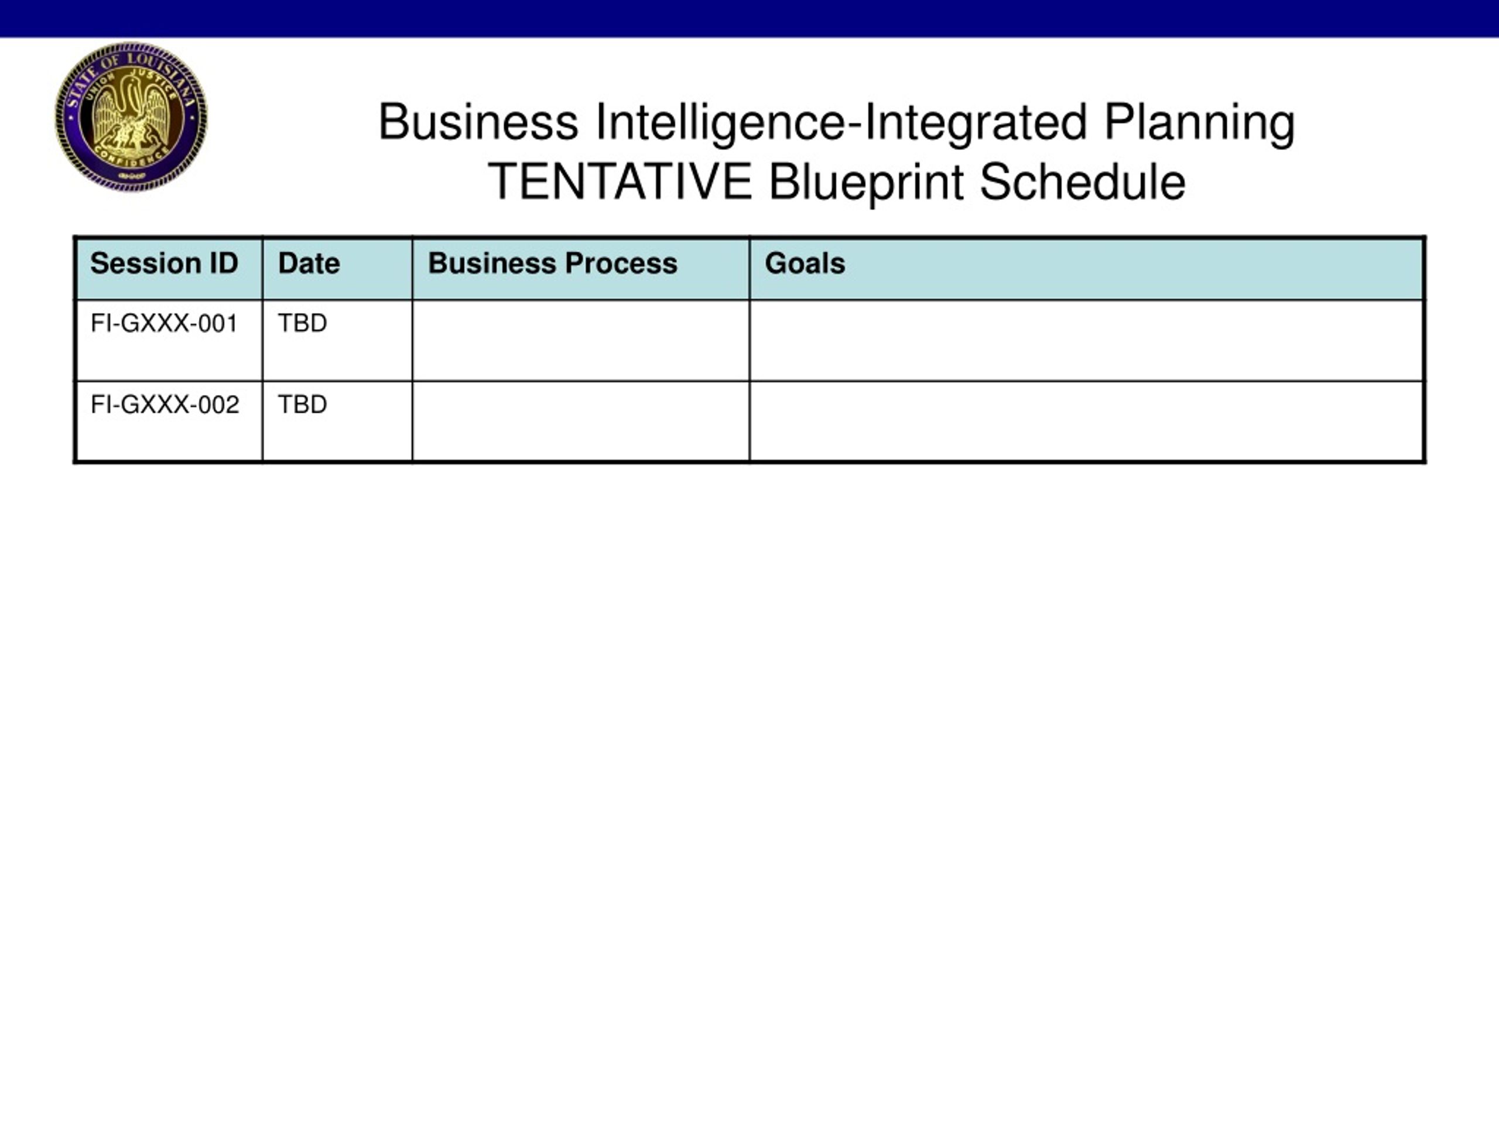
Task: Click empty Business Process cell for FI-GXXX-001
Action: (x=581, y=340)
